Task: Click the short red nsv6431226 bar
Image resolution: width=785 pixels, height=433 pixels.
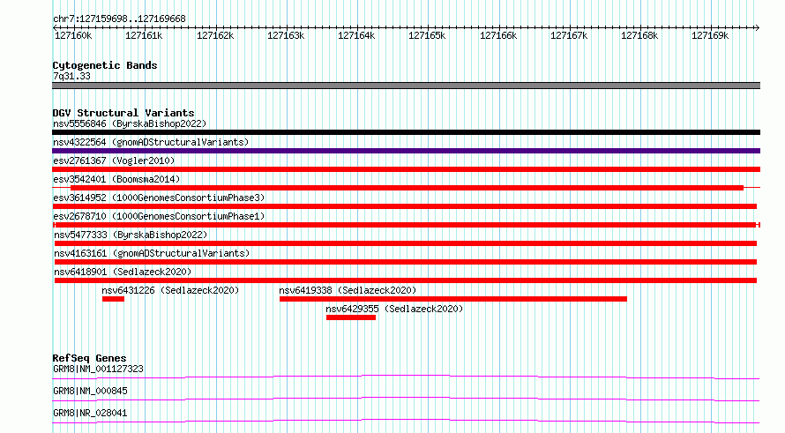Action: 113,299
